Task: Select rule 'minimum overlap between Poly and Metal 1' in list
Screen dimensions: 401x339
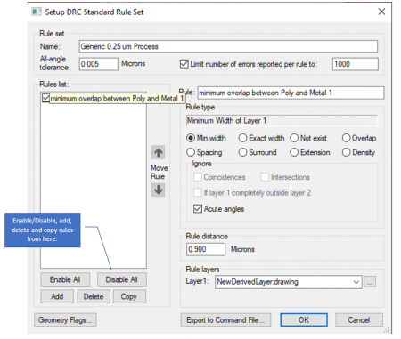Action: 117,99
